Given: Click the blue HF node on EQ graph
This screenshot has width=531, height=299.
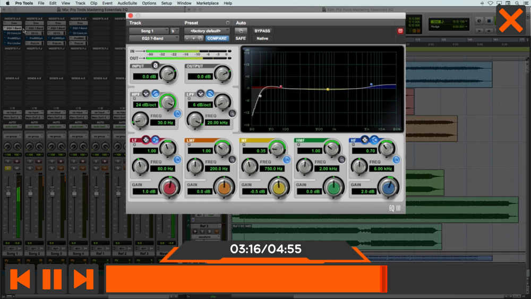Looking at the screenshot, I should [371, 84].
